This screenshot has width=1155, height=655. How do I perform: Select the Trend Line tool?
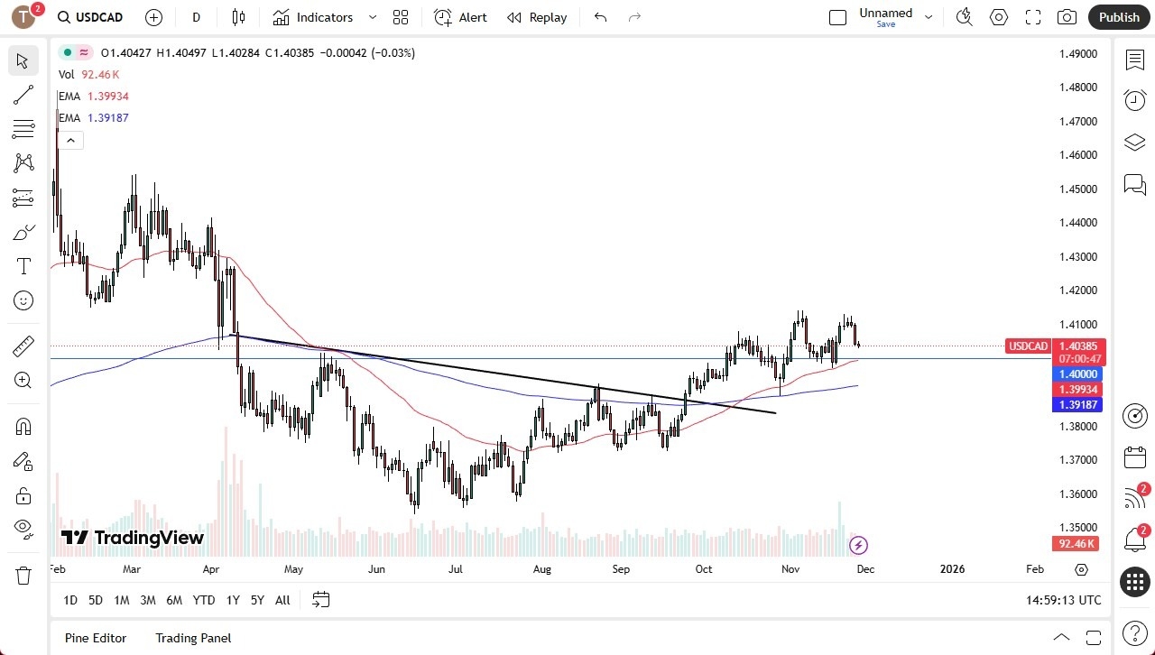[23, 95]
